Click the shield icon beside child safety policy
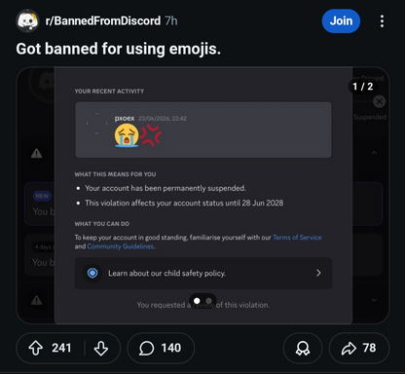 click(x=92, y=273)
